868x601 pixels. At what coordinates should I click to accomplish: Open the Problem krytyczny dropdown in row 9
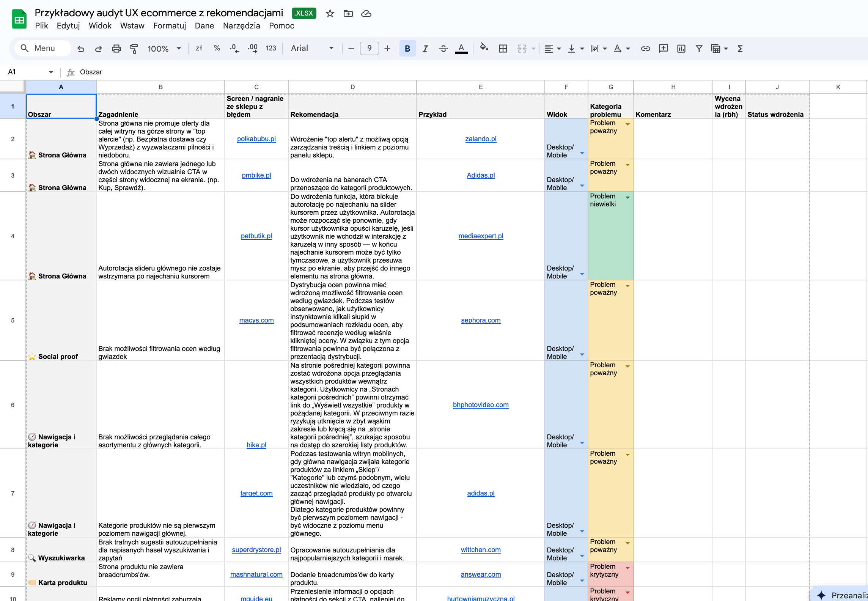pyautogui.click(x=627, y=568)
